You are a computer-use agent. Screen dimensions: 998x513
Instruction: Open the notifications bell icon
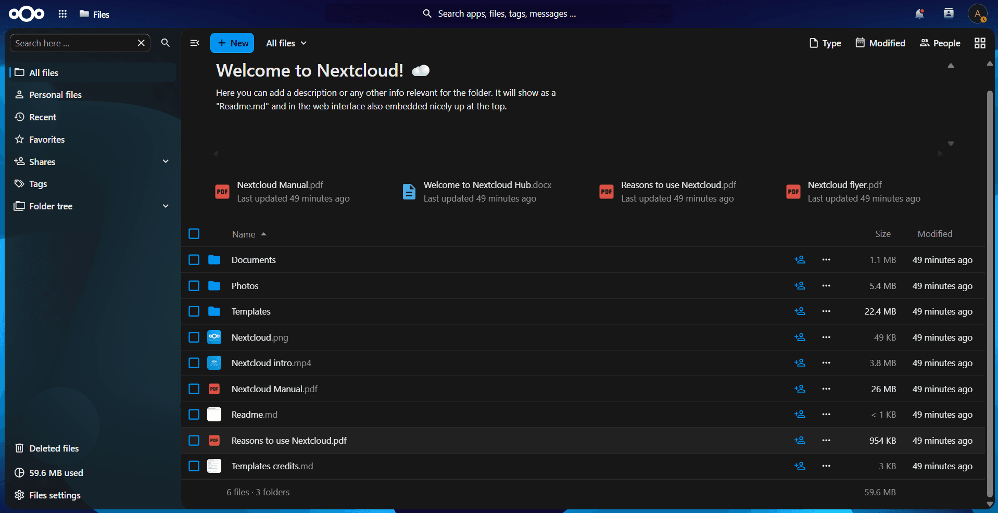click(x=919, y=14)
